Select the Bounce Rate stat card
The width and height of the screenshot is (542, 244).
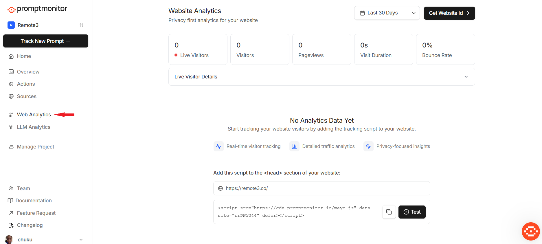446,49
